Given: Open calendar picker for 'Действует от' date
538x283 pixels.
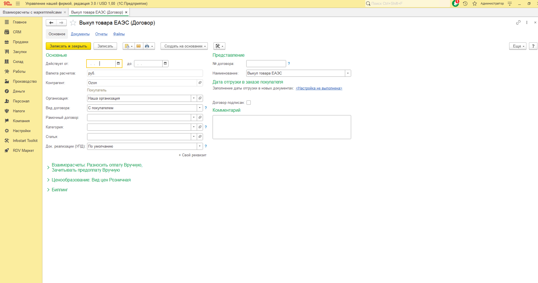Looking at the screenshot, I should coord(118,63).
